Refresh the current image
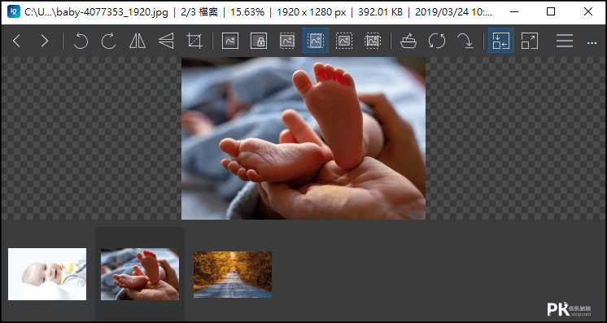The height and width of the screenshot is (323, 607). pos(437,41)
